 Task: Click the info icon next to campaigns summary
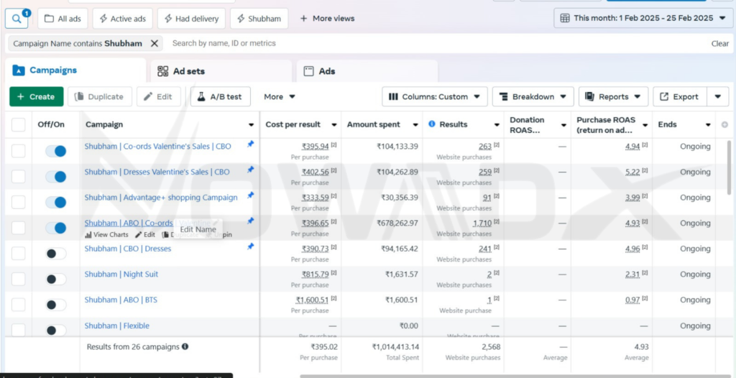(x=185, y=347)
